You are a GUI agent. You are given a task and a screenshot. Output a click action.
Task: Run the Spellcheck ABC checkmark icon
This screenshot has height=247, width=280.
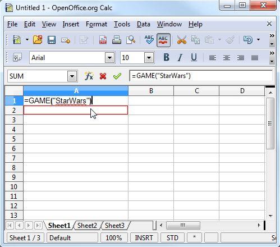tap(149, 40)
